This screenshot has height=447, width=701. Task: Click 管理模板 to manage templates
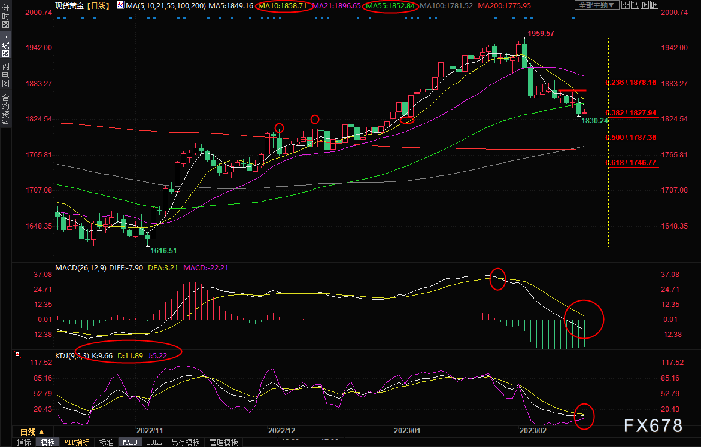pyautogui.click(x=223, y=442)
